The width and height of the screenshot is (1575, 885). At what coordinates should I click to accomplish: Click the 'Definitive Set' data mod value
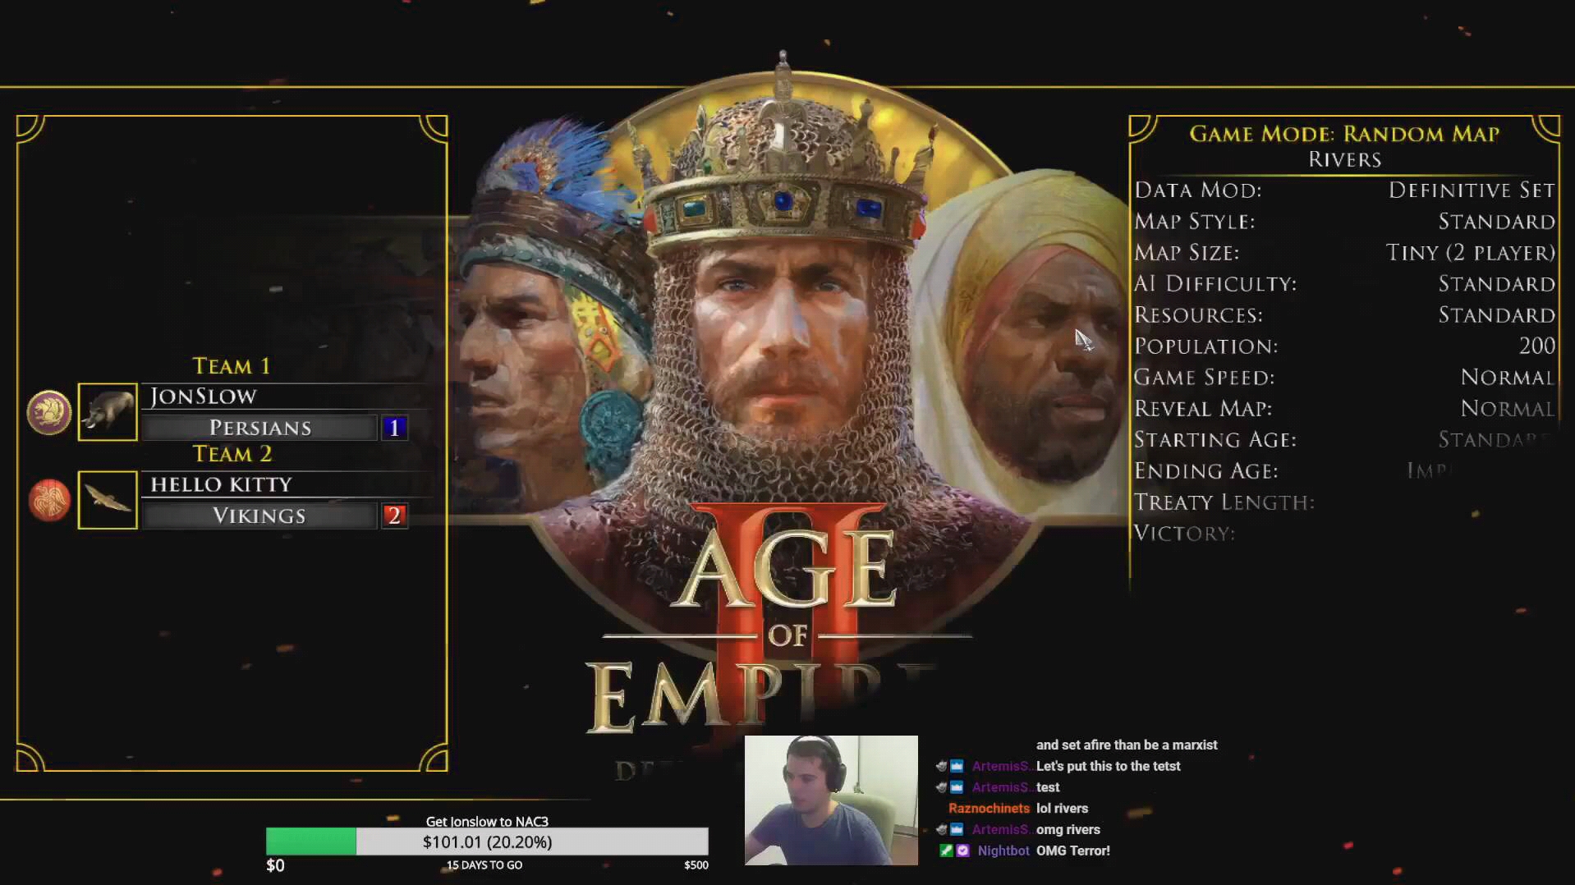[x=1472, y=190]
